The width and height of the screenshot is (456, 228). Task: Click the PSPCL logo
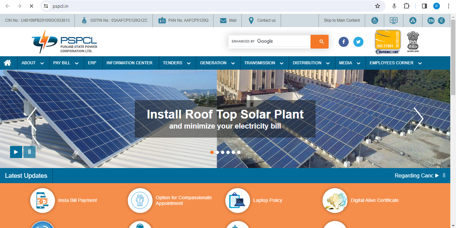point(64,42)
